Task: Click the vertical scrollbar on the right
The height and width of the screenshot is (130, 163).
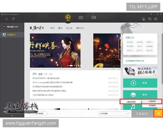Action: [x=162, y=59]
